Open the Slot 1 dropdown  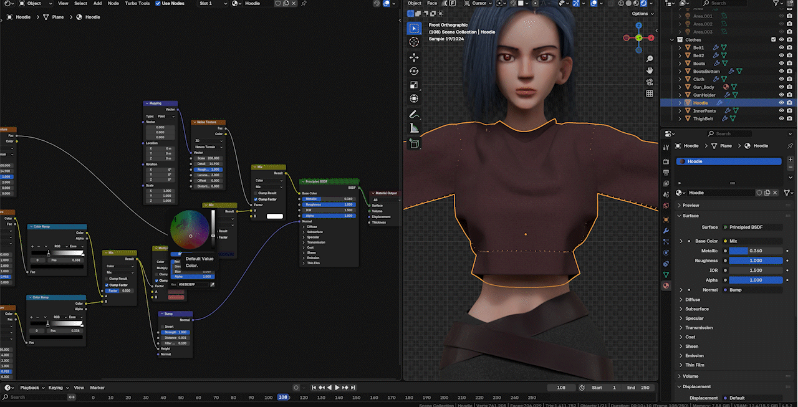point(213,3)
